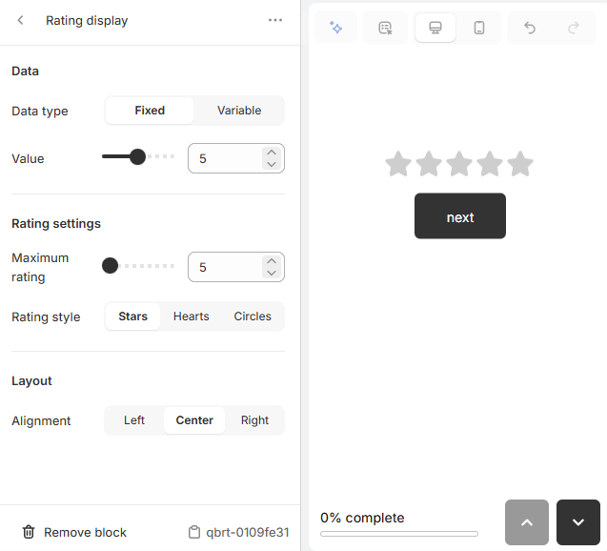Screen dimensions: 607x551
Task: Click the Alignment label
Action: click(41, 421)
